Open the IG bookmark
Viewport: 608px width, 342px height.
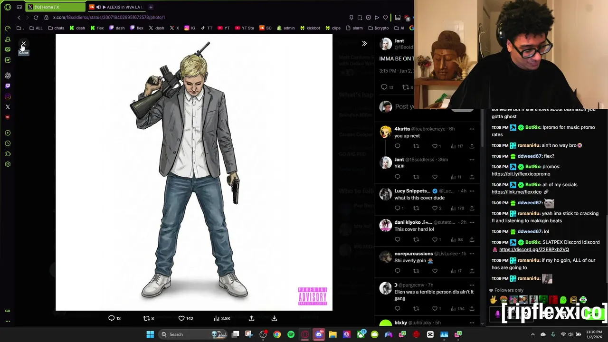click(x=190, y=28)
